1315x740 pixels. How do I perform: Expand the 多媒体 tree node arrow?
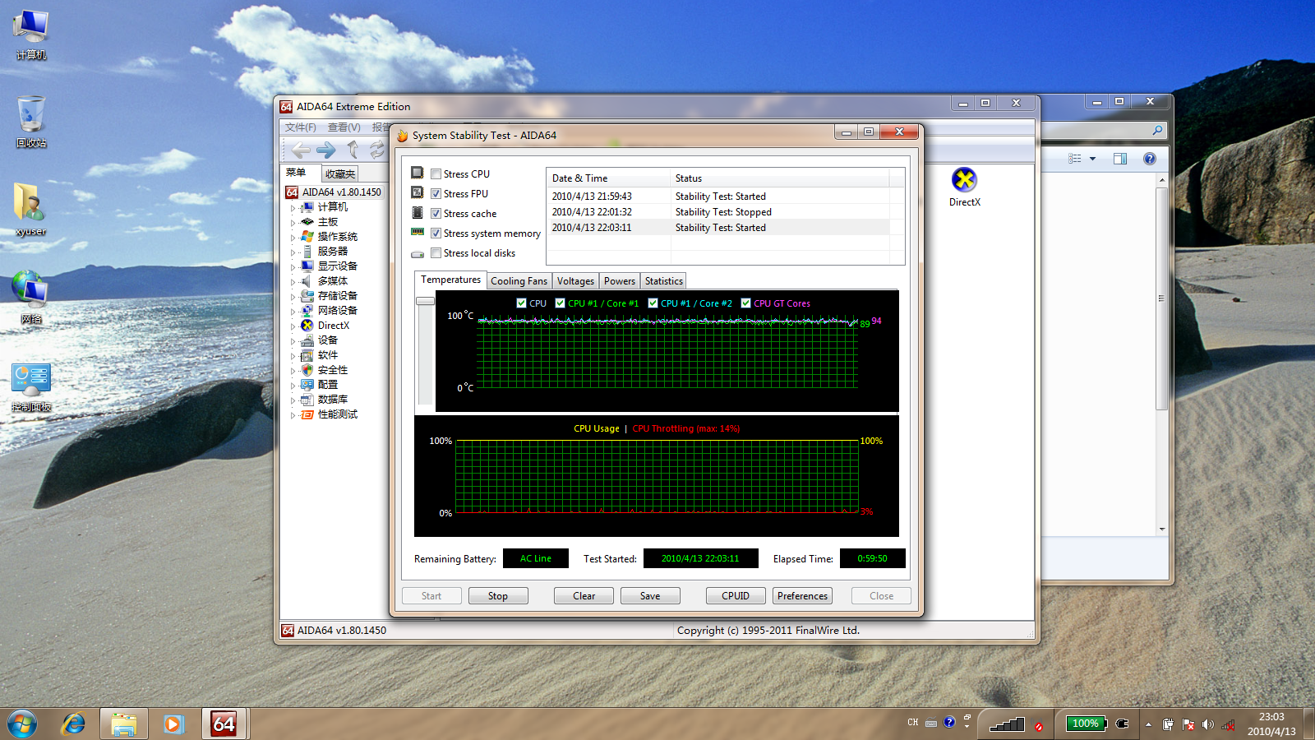(293, 282)
